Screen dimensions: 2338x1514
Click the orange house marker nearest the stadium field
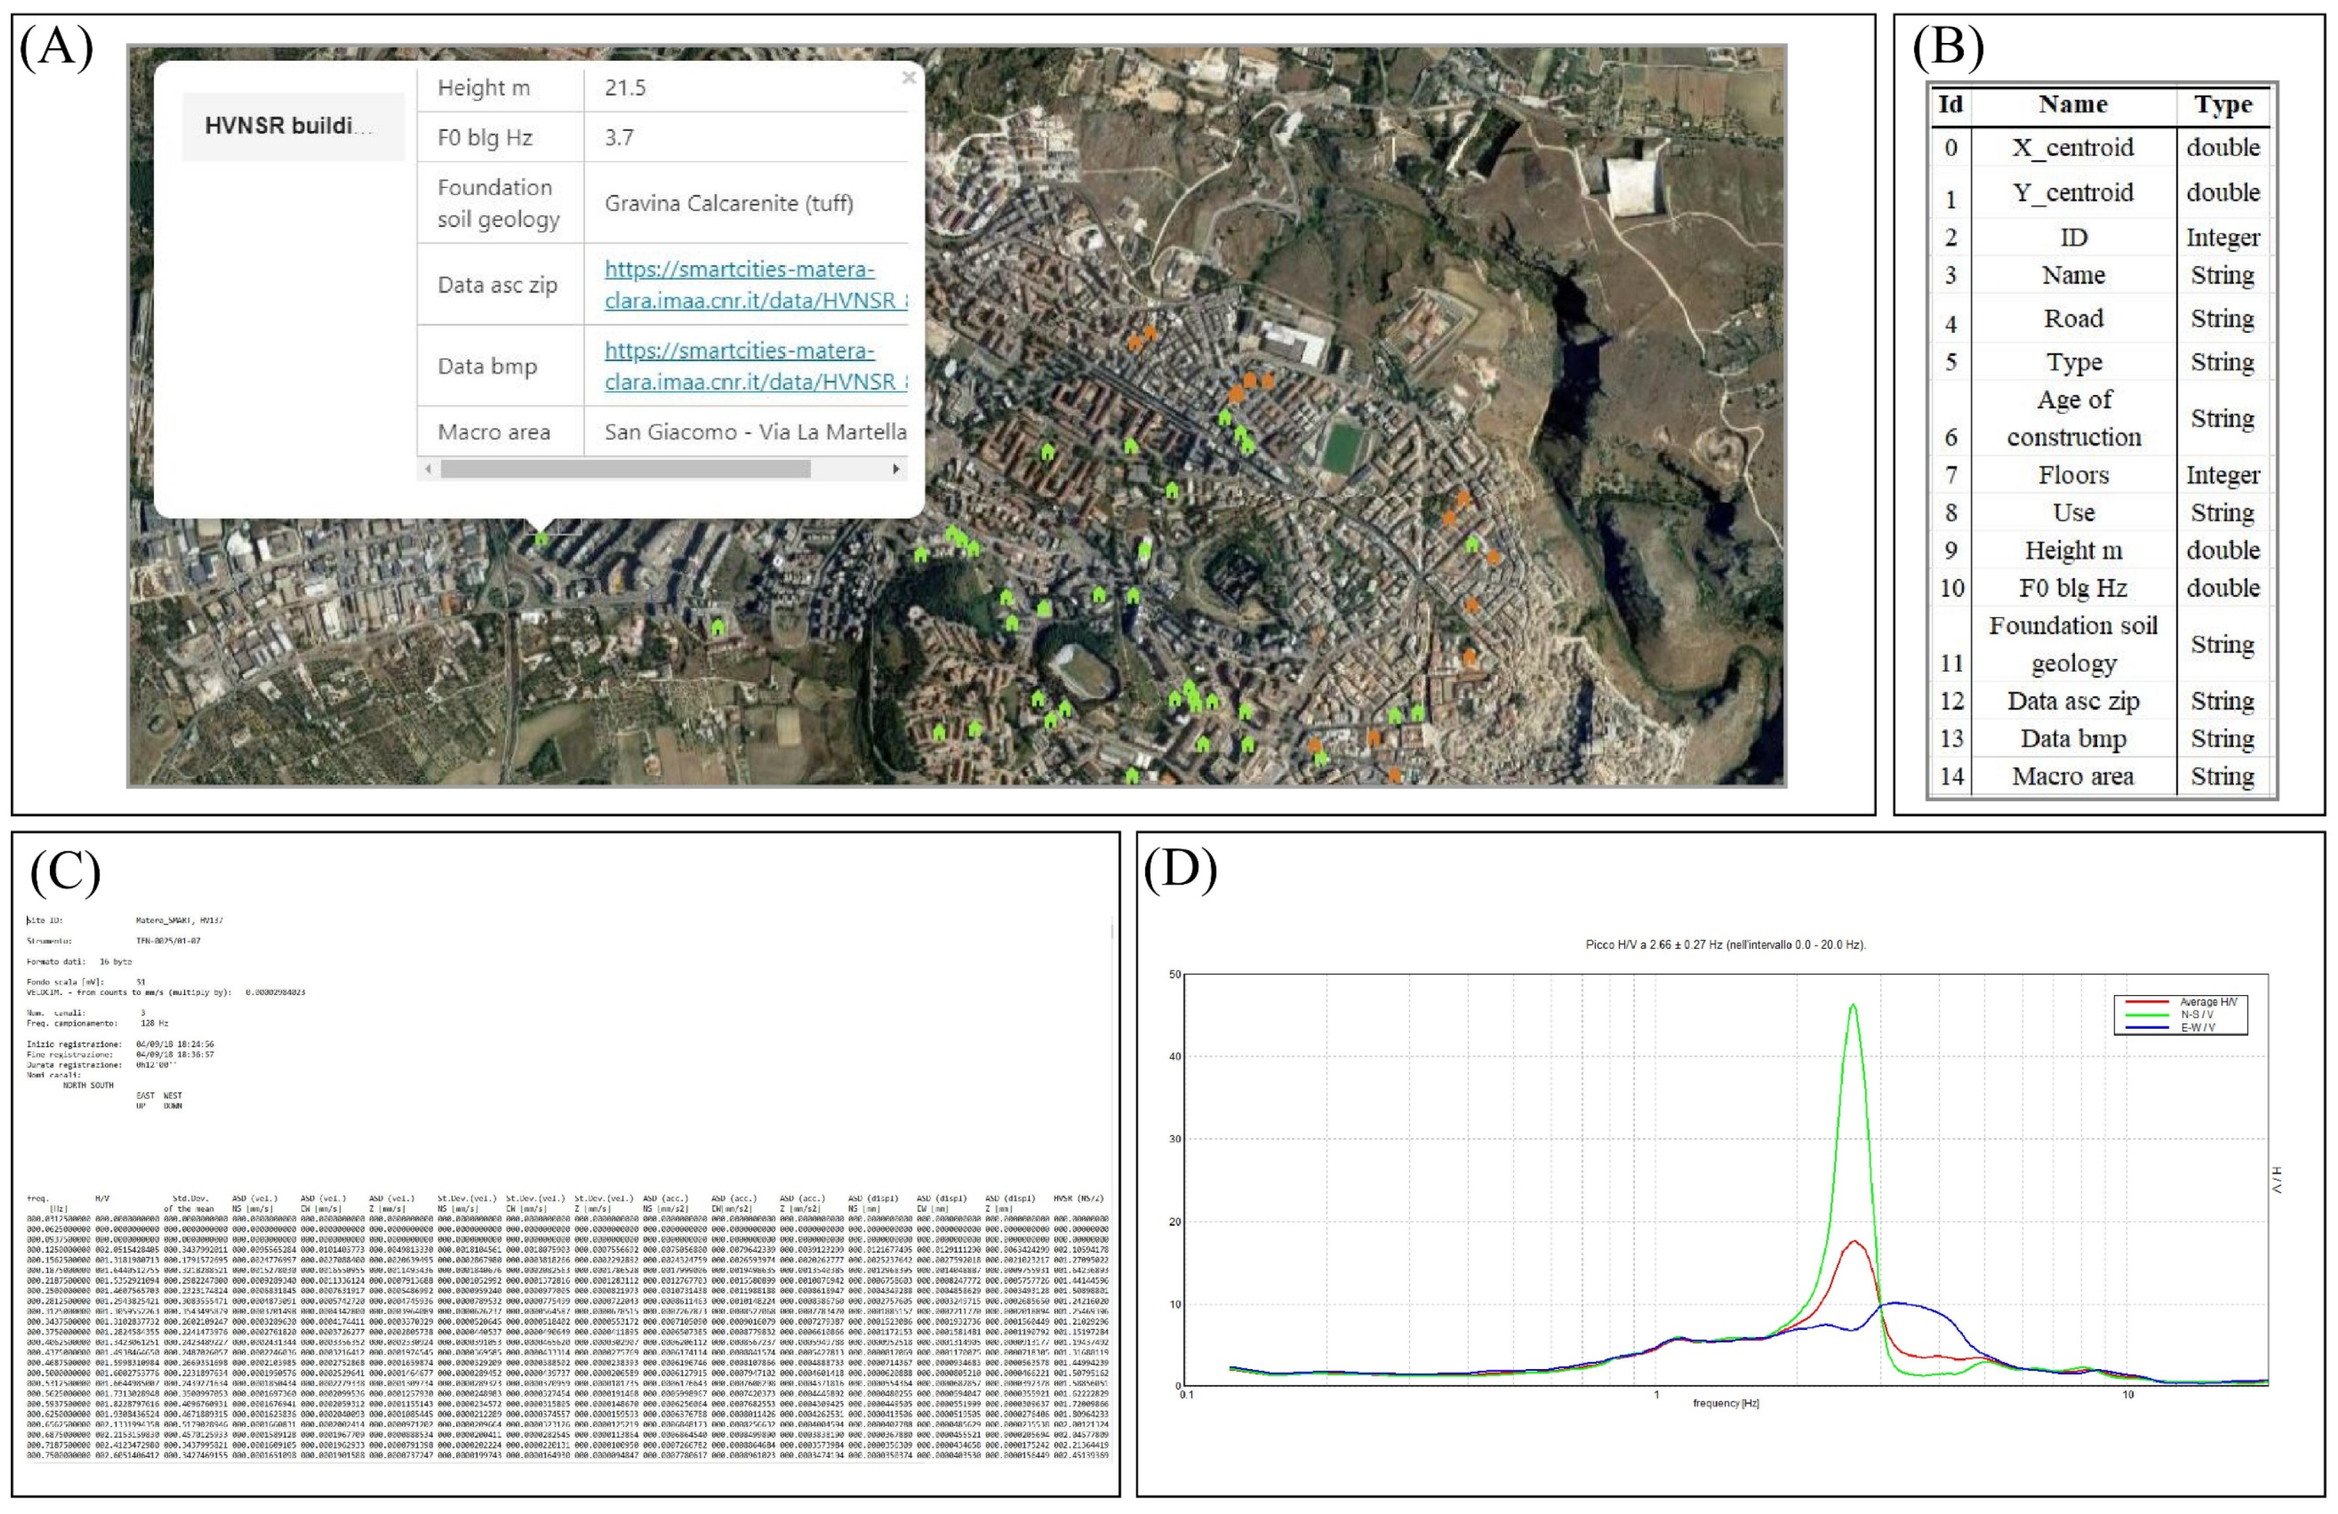[1267, 380]
